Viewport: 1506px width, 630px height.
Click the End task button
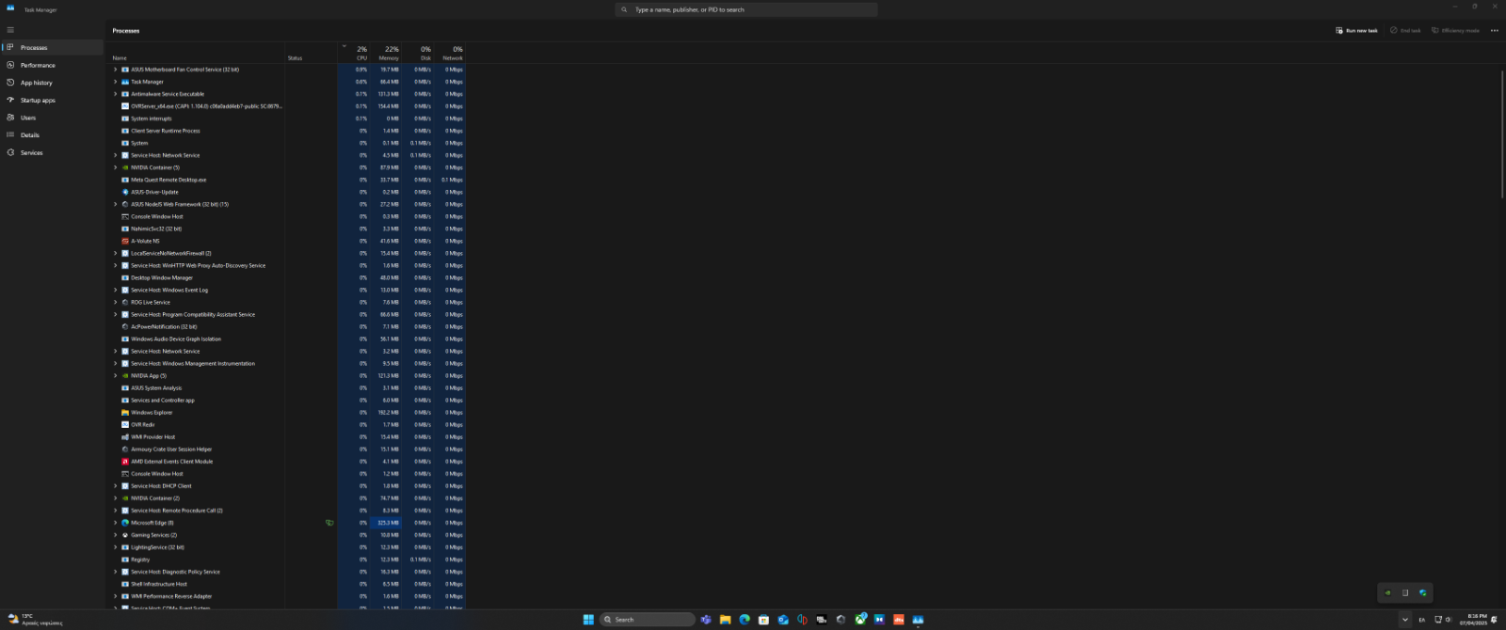pyautogui.click(x=1405, y=30)
